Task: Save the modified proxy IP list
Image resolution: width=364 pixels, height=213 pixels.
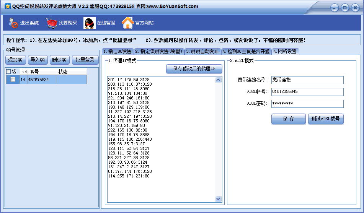Action: coord(194,69)
